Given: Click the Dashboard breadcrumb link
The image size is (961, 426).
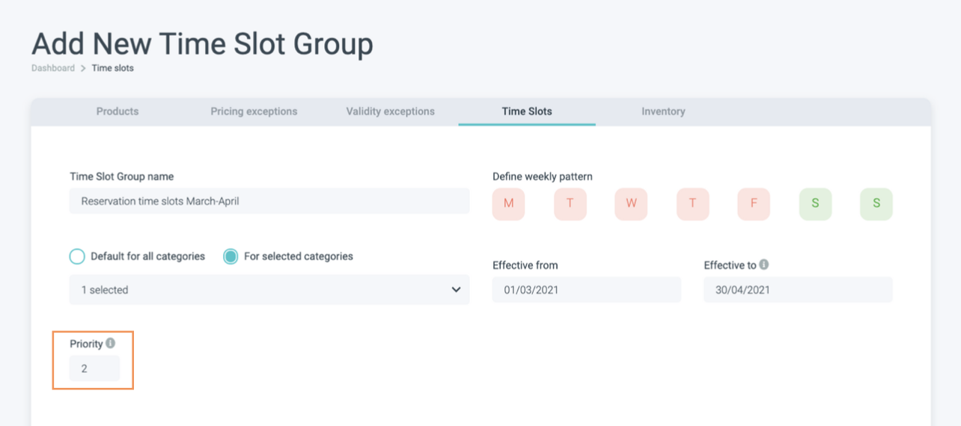Looking at the screenshot, I should point(53,68).
